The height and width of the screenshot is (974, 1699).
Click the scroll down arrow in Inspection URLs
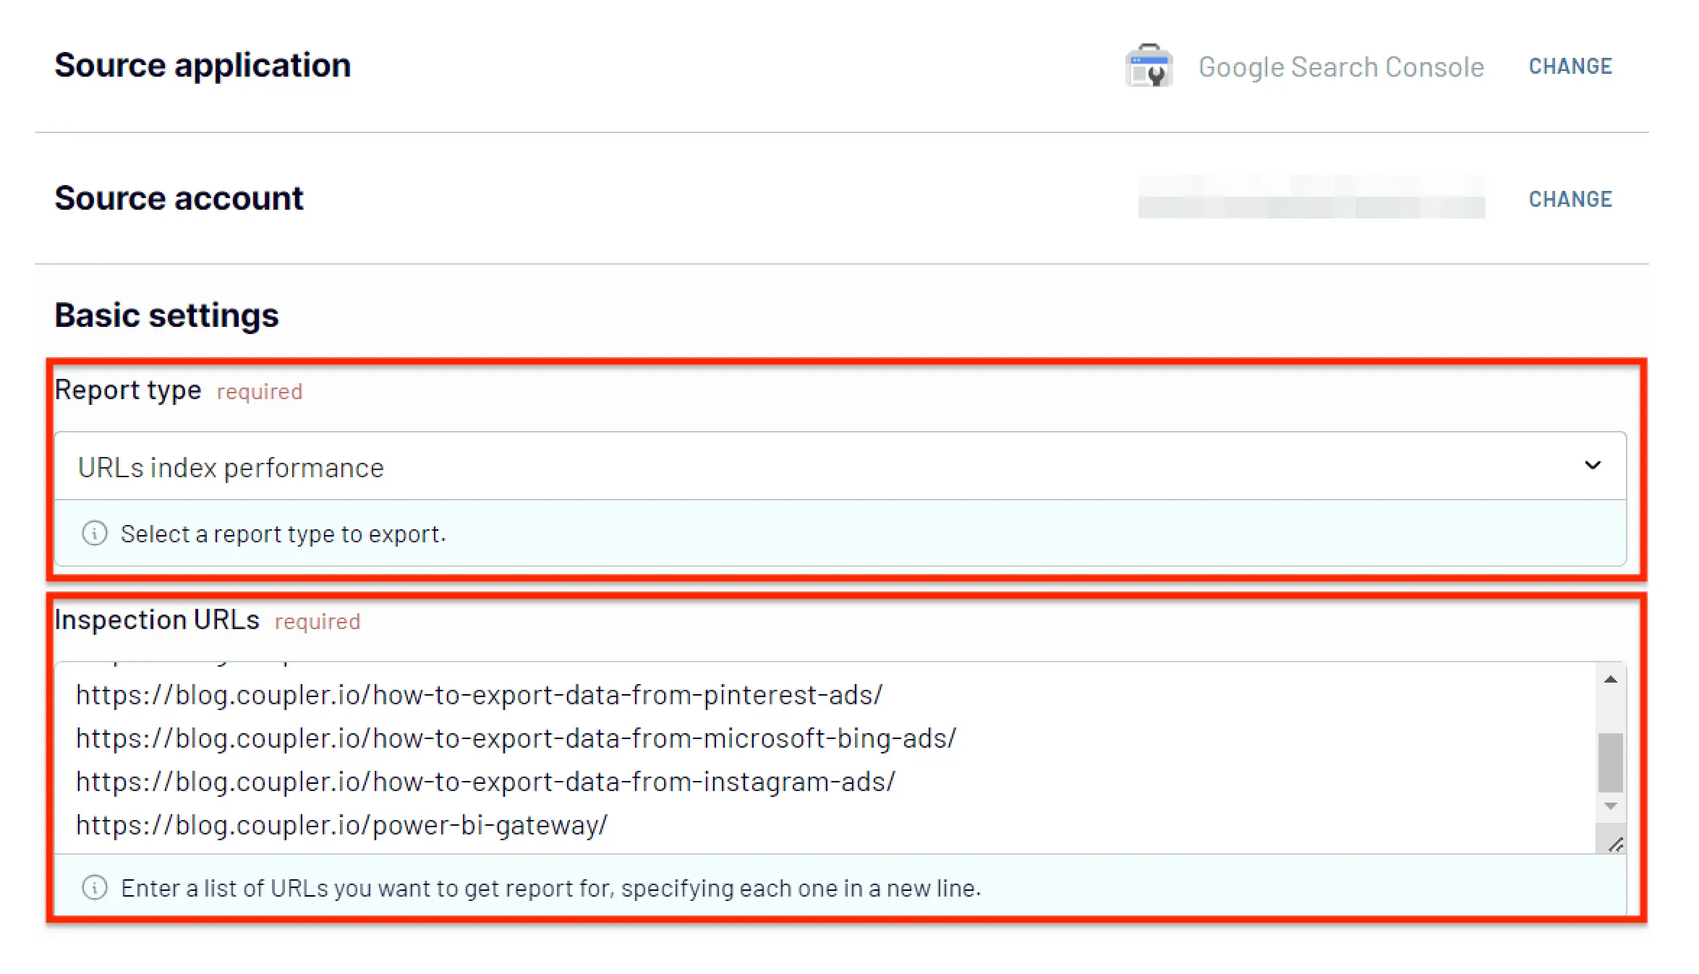click(1611, 806)
